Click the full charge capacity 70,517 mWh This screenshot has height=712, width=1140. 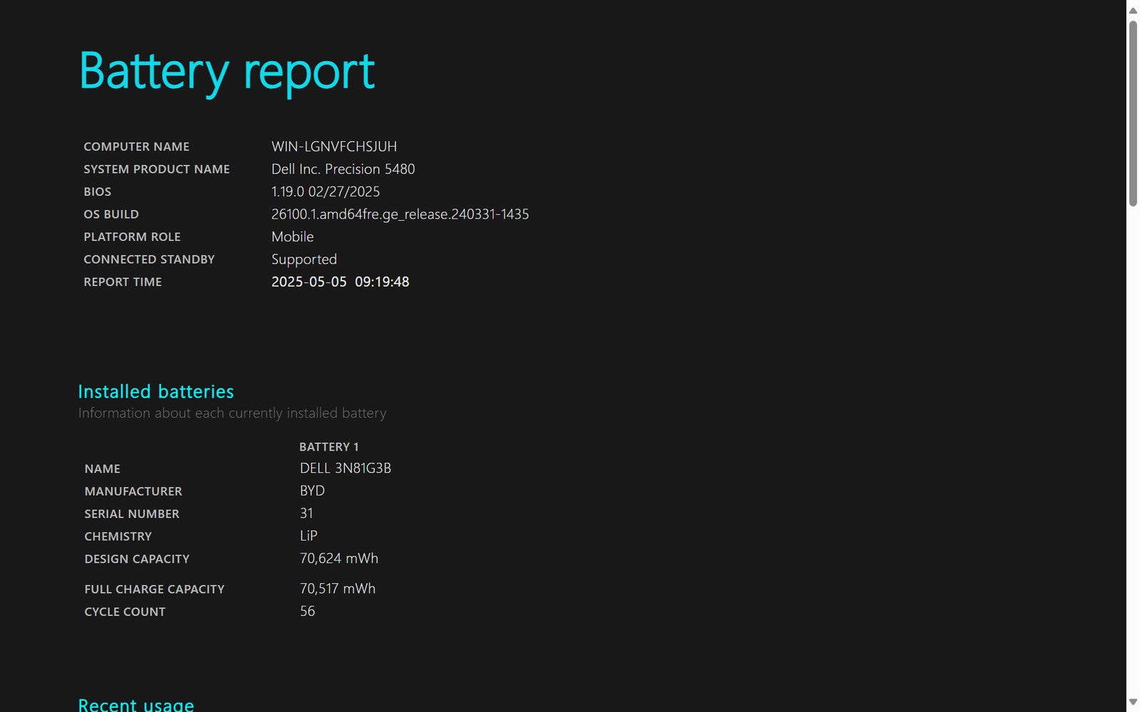[338, 589]
